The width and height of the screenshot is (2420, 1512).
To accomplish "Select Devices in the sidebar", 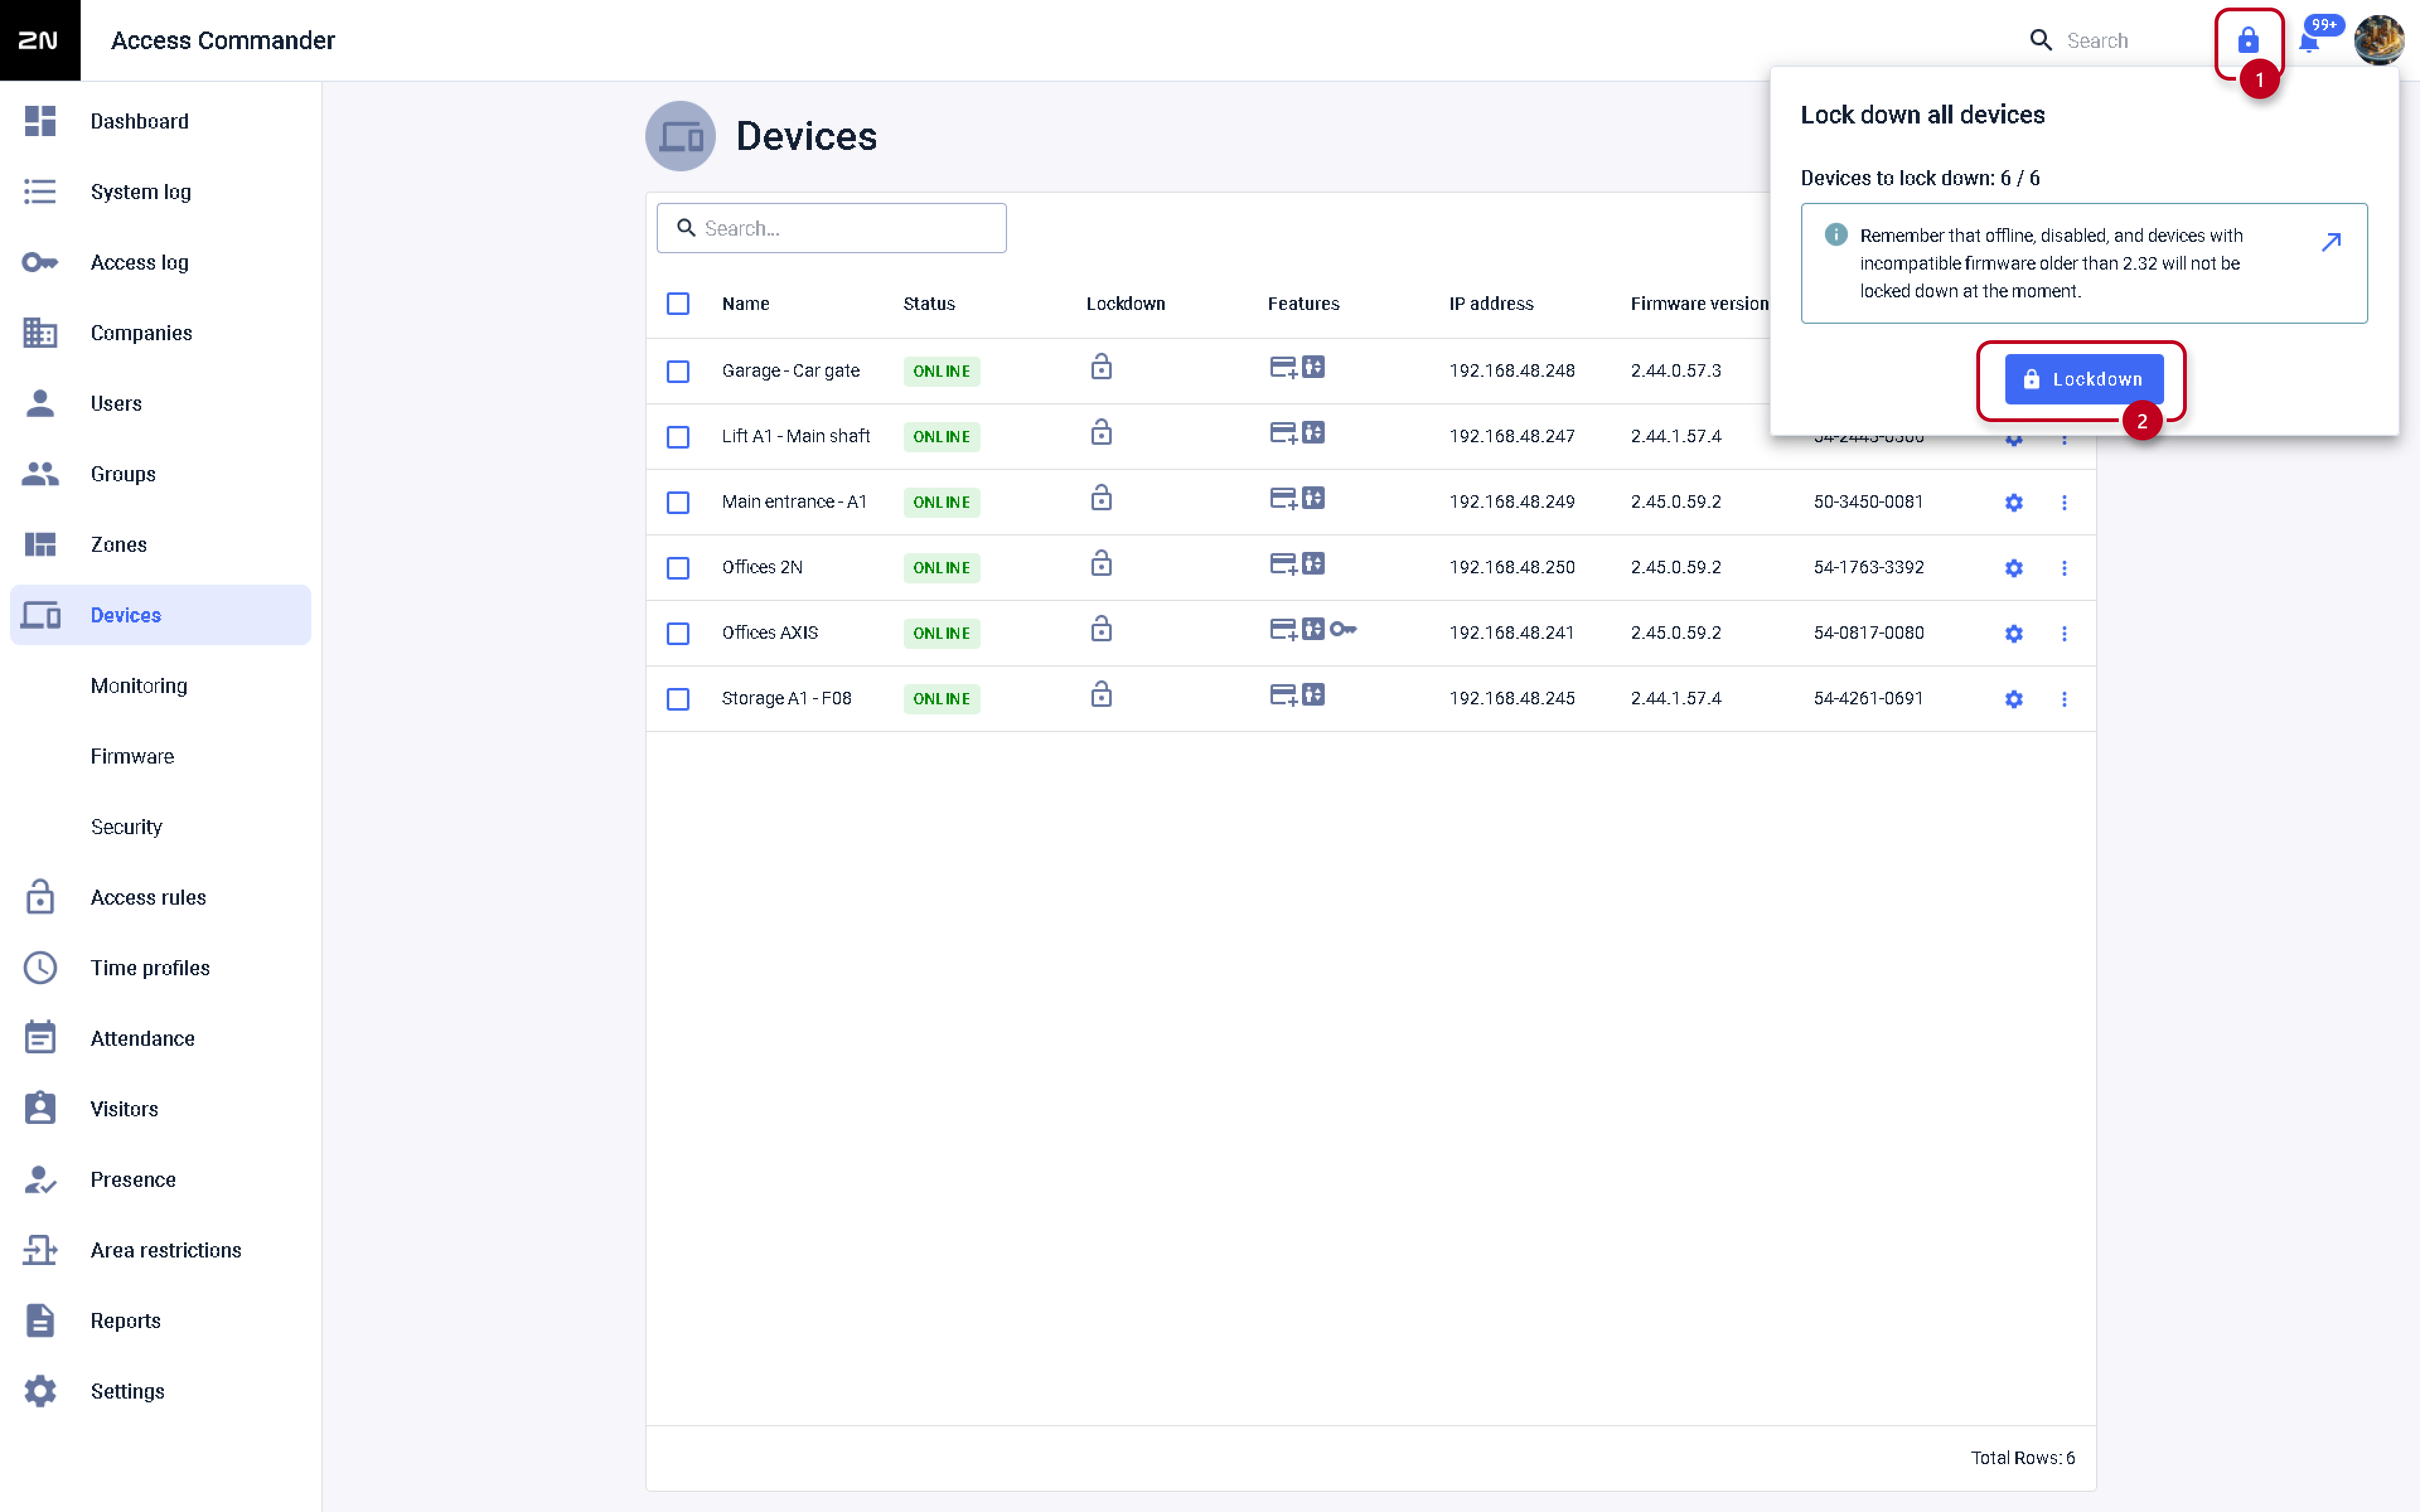I will click(160, 615).
